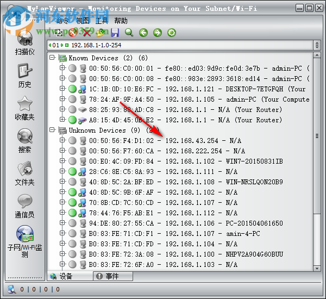The image size is (326, 299).
Task: Click the magnifier search toolbar icon
Action: (x=129, y=33)
